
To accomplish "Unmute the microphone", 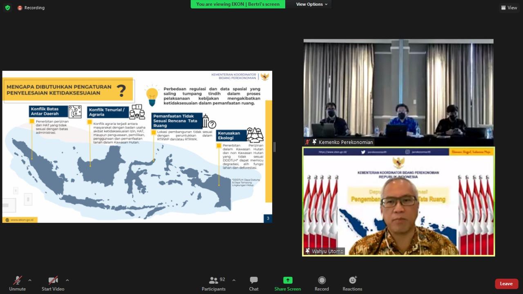I will (x=18, y=283).
